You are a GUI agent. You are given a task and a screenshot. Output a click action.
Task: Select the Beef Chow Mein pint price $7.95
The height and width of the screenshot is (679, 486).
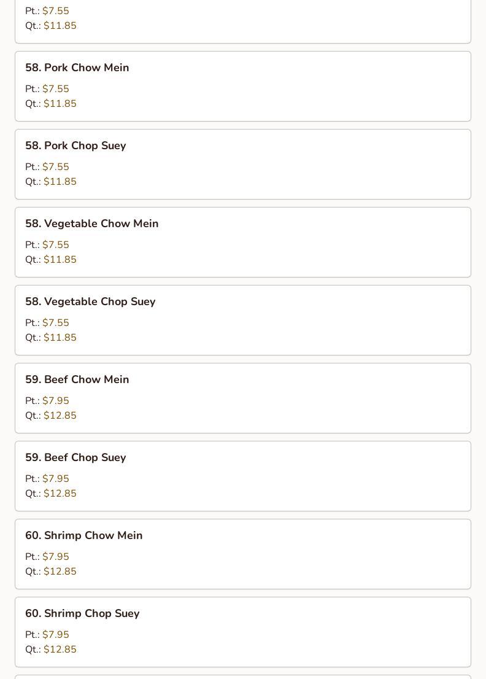(56, 400)
